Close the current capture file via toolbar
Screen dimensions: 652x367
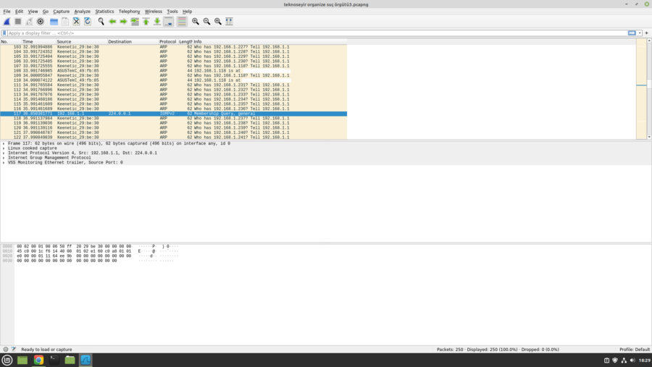76,22
